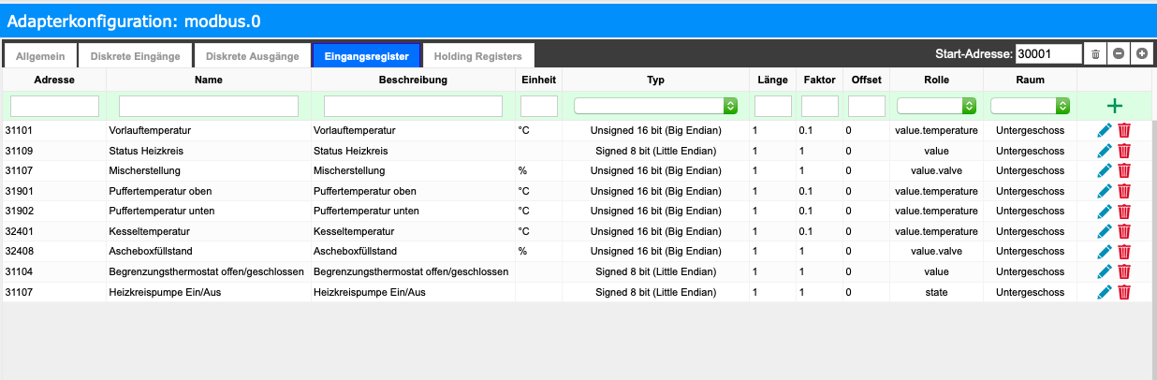Click trash icon beside Start-Adresse field

pos(1095,54)
